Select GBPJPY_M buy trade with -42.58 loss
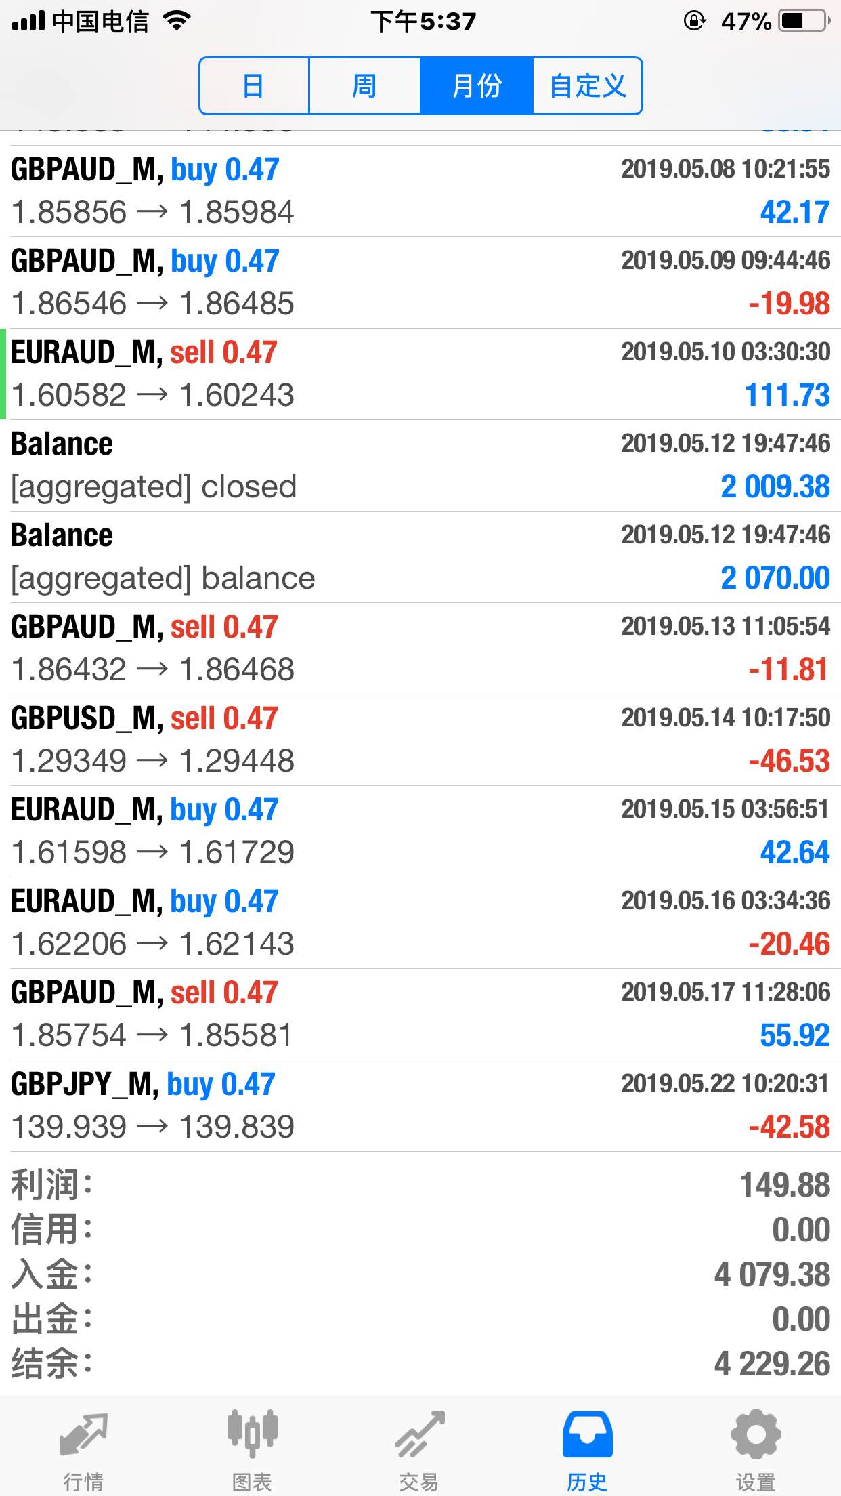 420,1106
